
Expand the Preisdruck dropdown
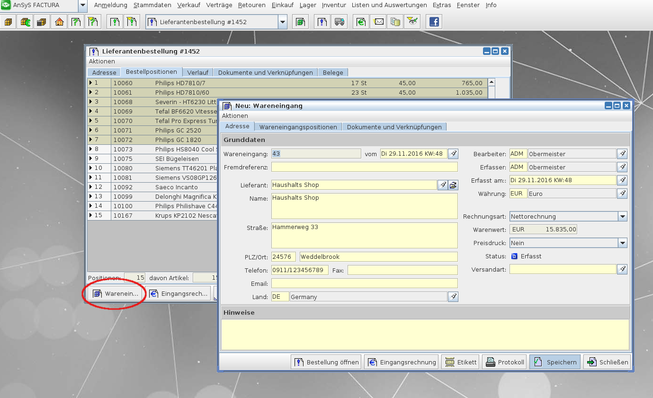(622, 243)
